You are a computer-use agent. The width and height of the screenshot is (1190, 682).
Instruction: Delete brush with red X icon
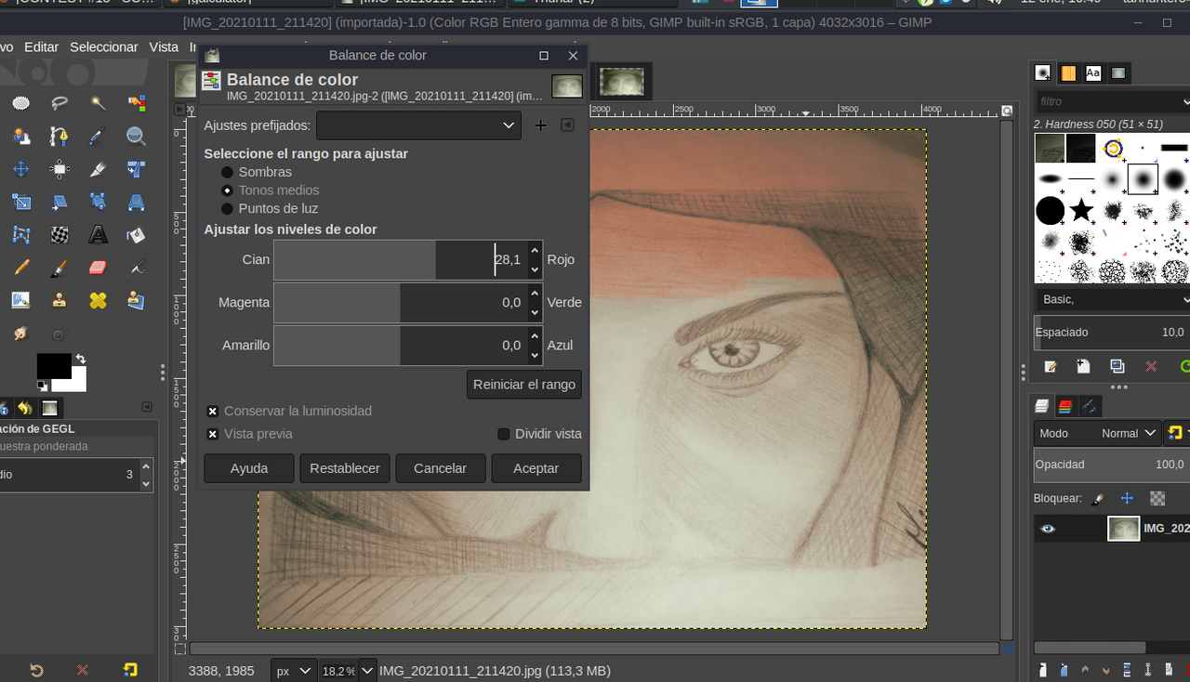point(1151,367)
